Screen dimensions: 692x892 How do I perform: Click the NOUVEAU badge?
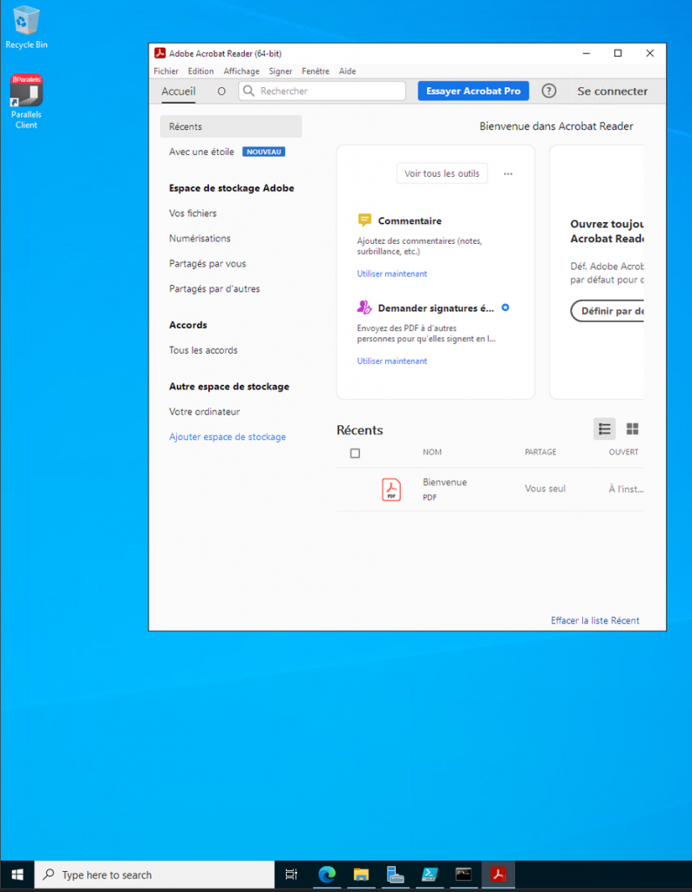pos(264,152)
